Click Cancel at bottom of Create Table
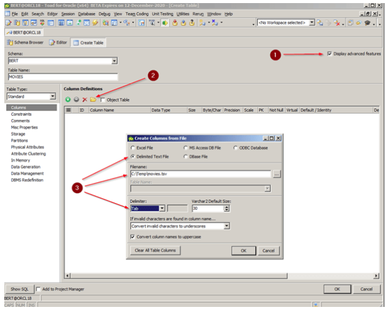The image size is (385, 310). [x=367, y=289]
